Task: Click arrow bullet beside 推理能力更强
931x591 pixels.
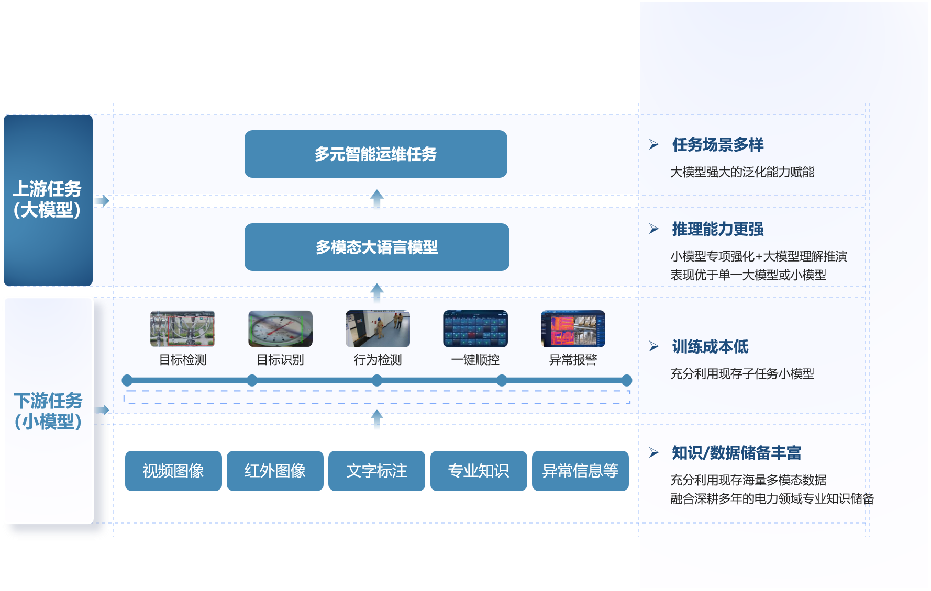Action: 654,229
